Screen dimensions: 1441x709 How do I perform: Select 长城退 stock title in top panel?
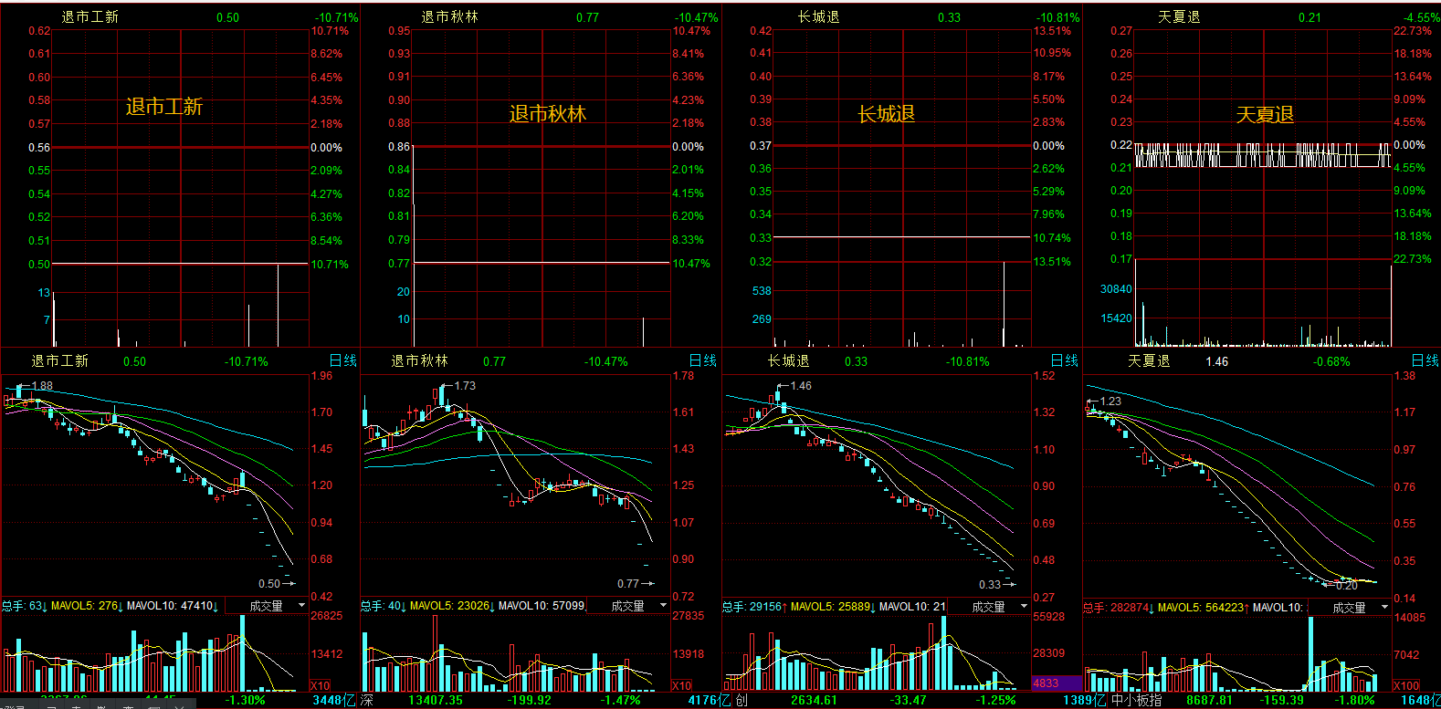pos(818,16)
